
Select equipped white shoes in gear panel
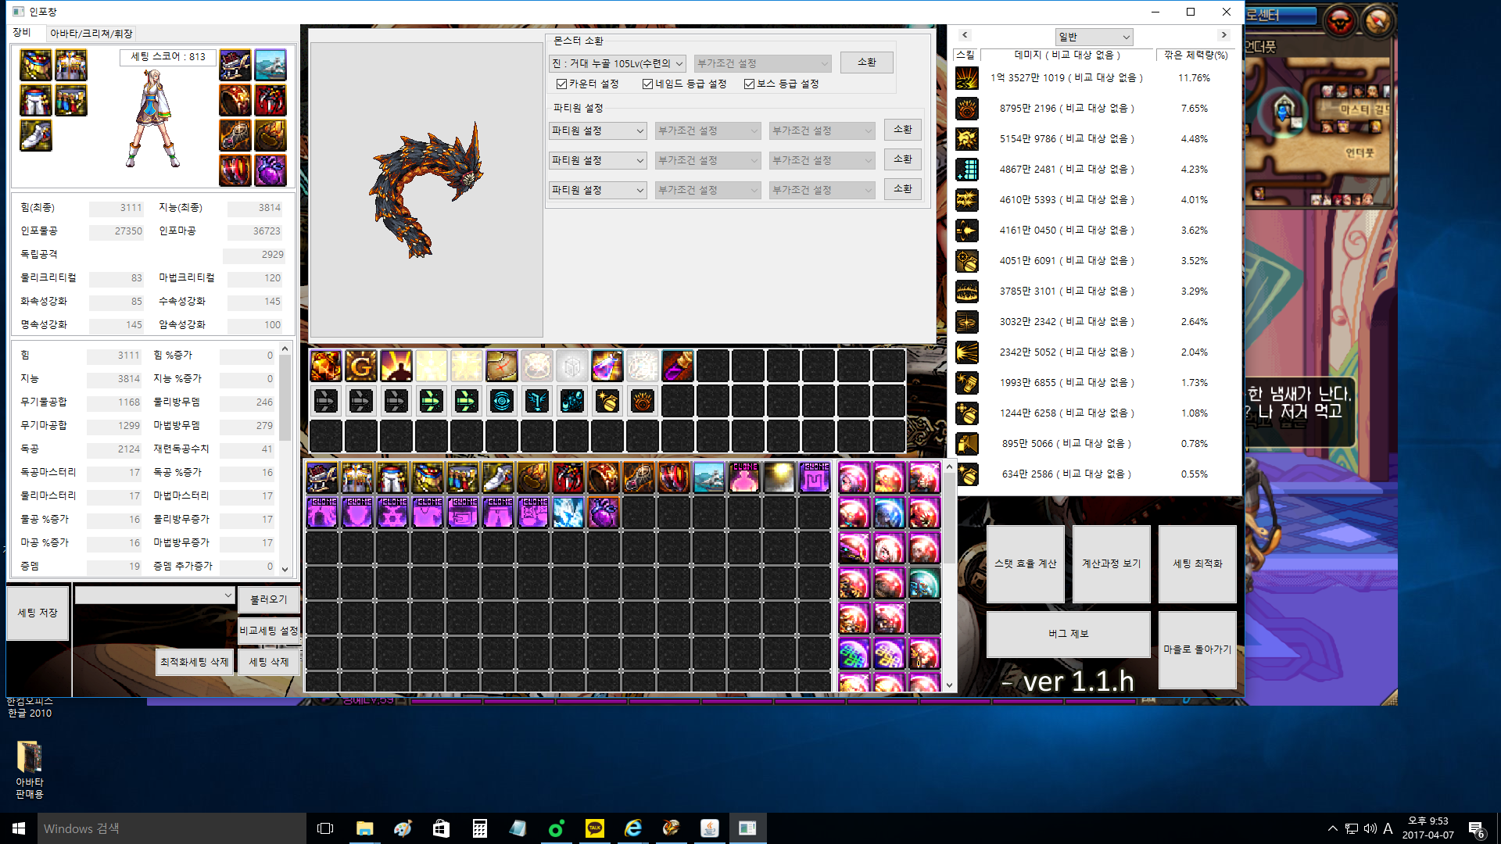[35, 136]
